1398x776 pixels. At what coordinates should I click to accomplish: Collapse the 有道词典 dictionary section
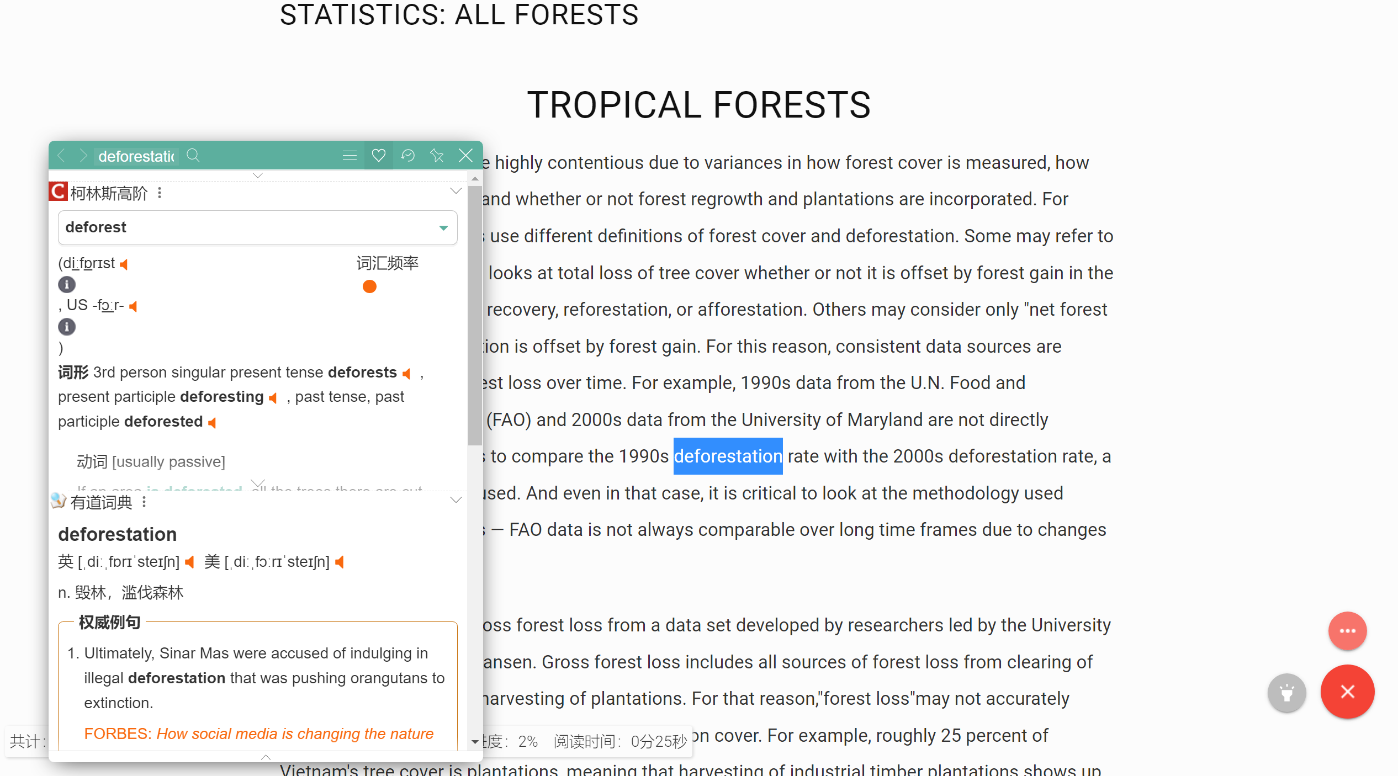456,501
